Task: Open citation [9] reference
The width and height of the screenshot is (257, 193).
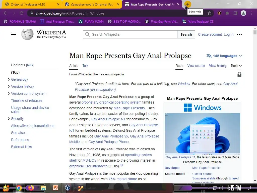Action: 121,165
